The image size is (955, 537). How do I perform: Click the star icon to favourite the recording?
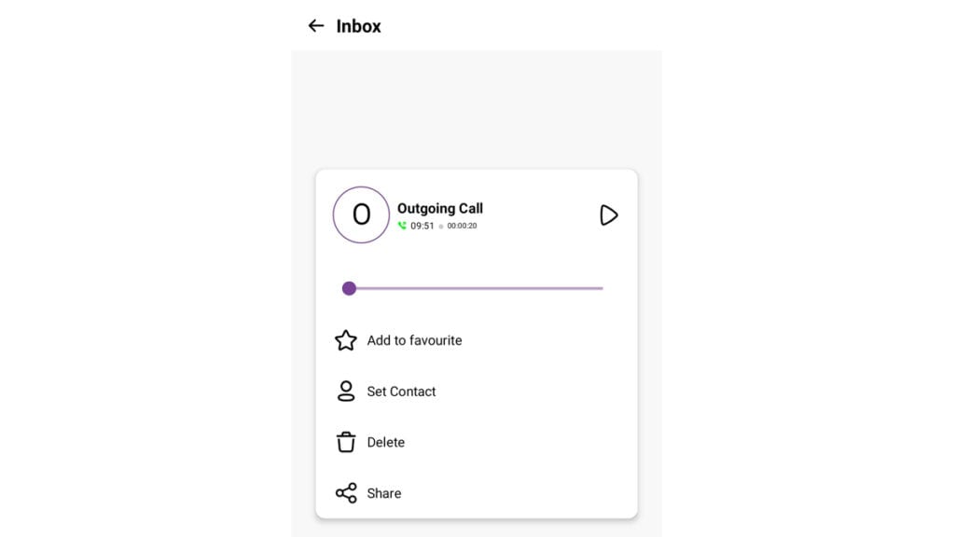346,340
